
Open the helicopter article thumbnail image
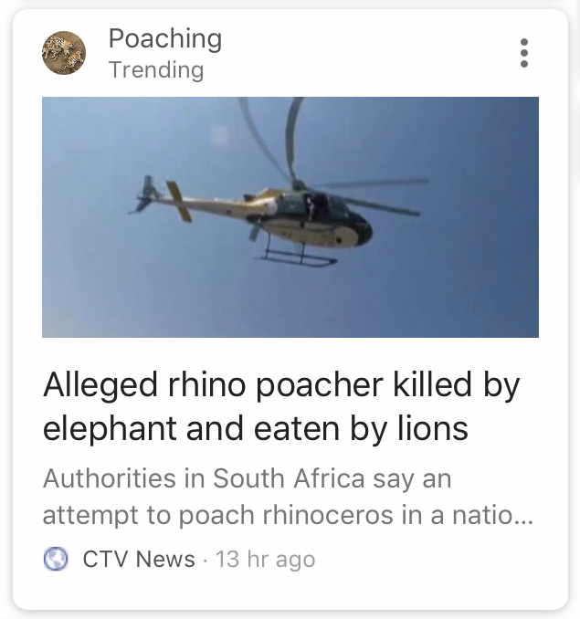click(x=290, y=217)
